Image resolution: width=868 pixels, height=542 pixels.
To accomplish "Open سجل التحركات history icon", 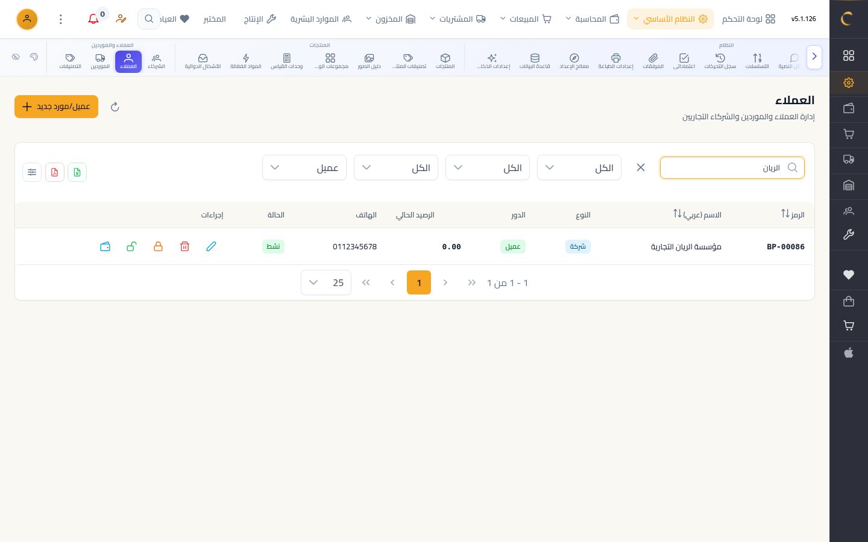I will 720,61.
